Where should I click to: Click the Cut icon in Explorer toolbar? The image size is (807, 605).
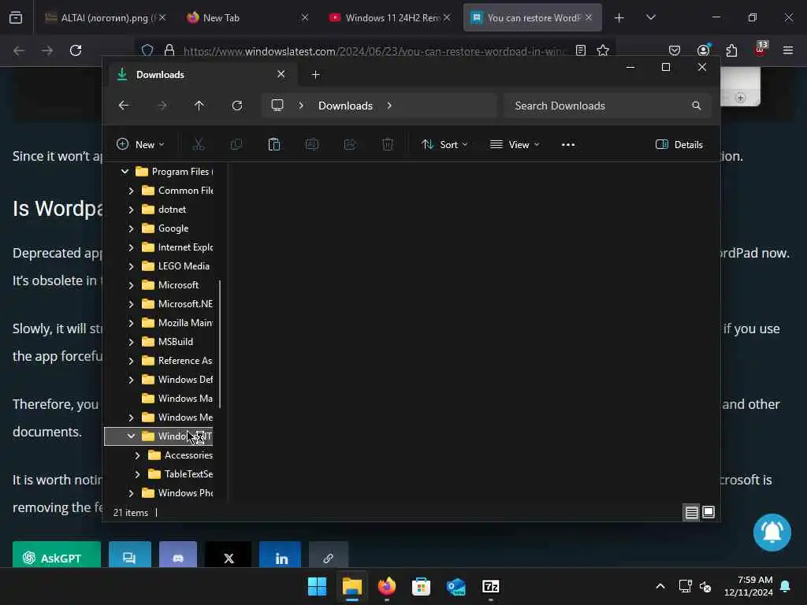coord(198,145)
